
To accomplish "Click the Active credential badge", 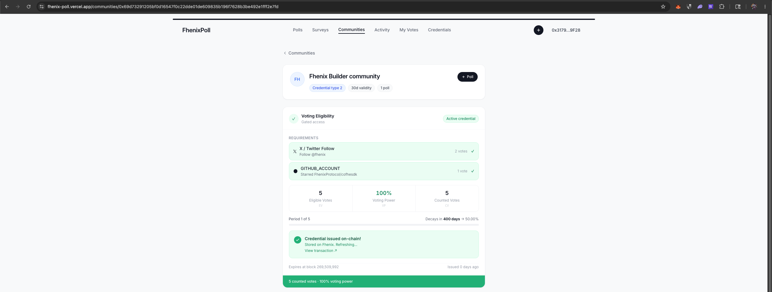I will pos(461,119).
